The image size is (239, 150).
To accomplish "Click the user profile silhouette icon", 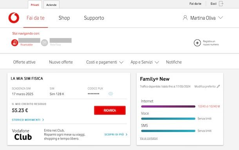I will (185, 18).
